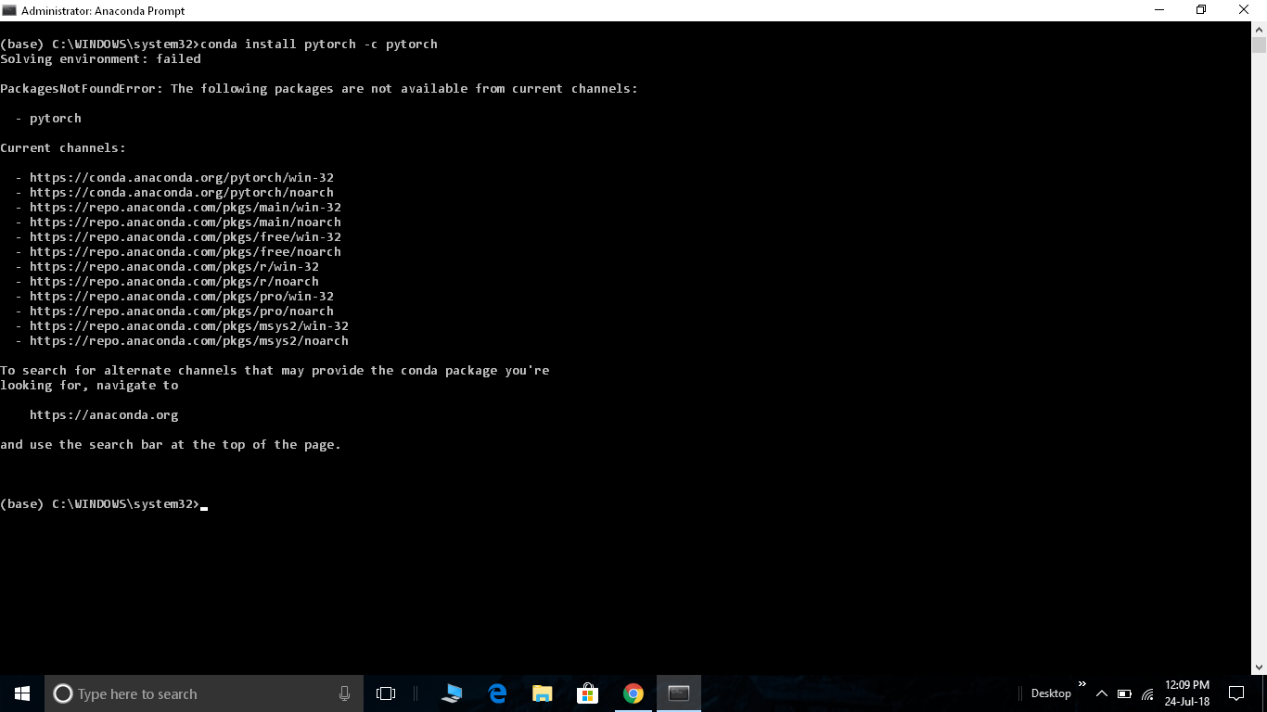1267x712 pixels.
Task: Open Microsoft Store from the taskbar
Action: 587,693
